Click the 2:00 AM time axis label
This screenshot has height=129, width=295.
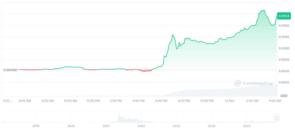tap(252, 101)
